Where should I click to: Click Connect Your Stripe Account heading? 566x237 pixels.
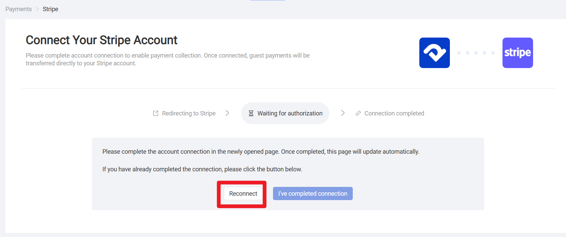102,40
